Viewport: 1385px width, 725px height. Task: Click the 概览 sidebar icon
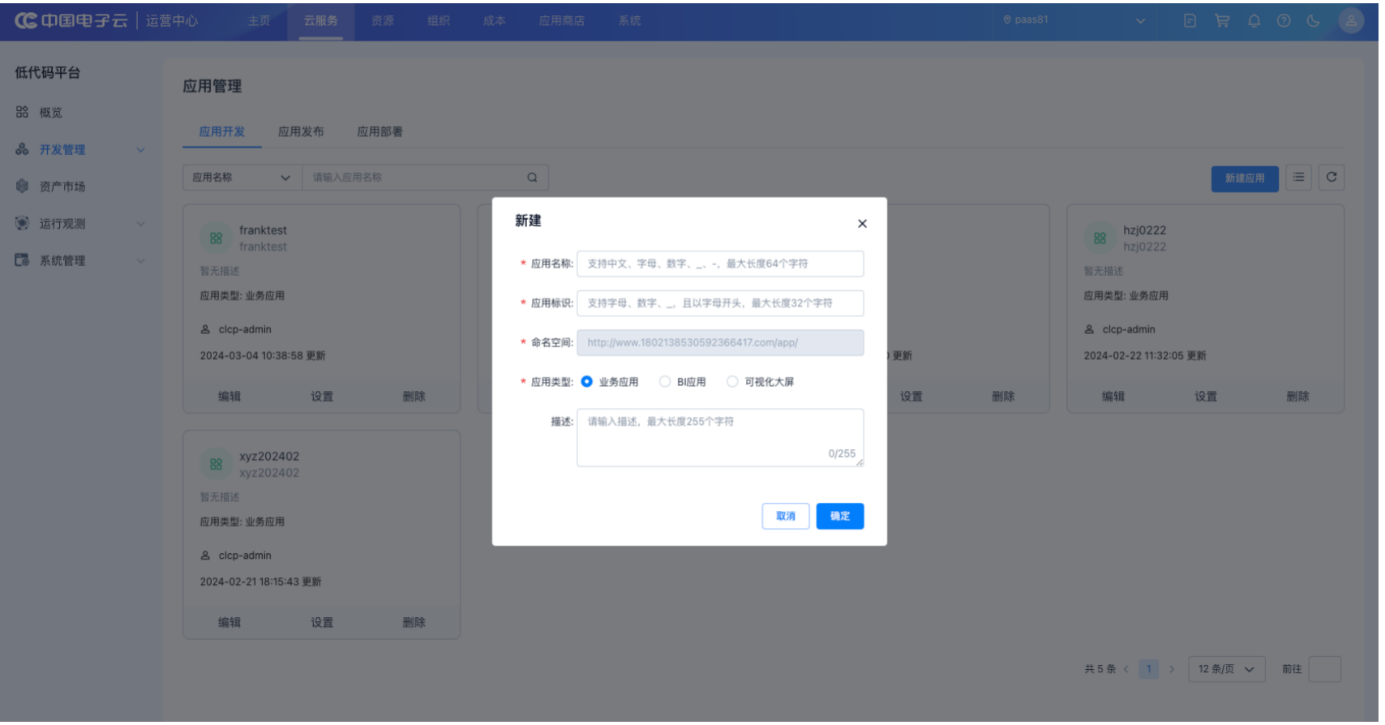[x=22, y=113]
